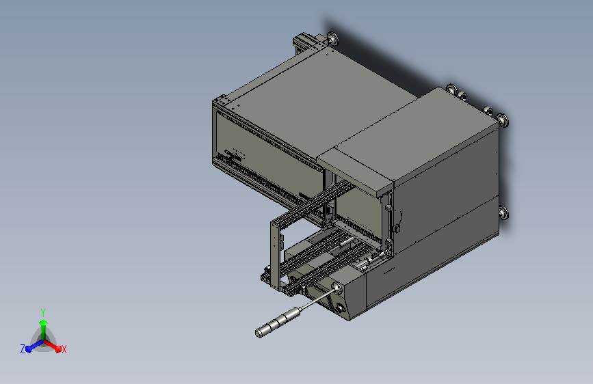Select the vertical rectangular frame on the slide rails

click(276, 254)
